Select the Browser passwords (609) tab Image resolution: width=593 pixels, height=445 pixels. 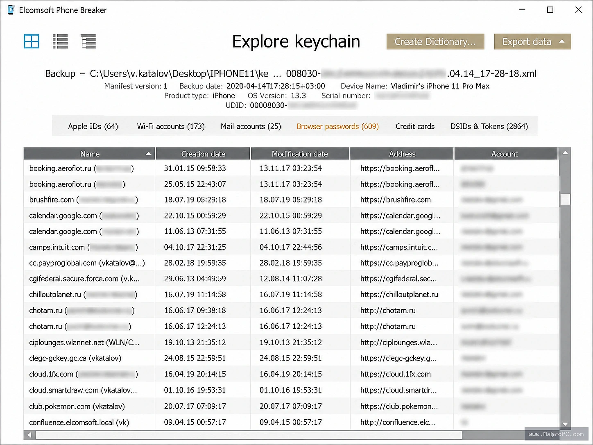[338, 126]
